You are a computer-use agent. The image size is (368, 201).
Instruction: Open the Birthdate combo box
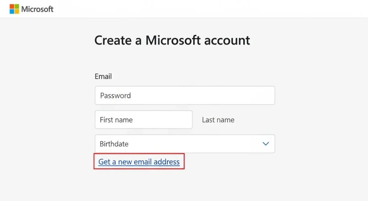tap(185, 144)
